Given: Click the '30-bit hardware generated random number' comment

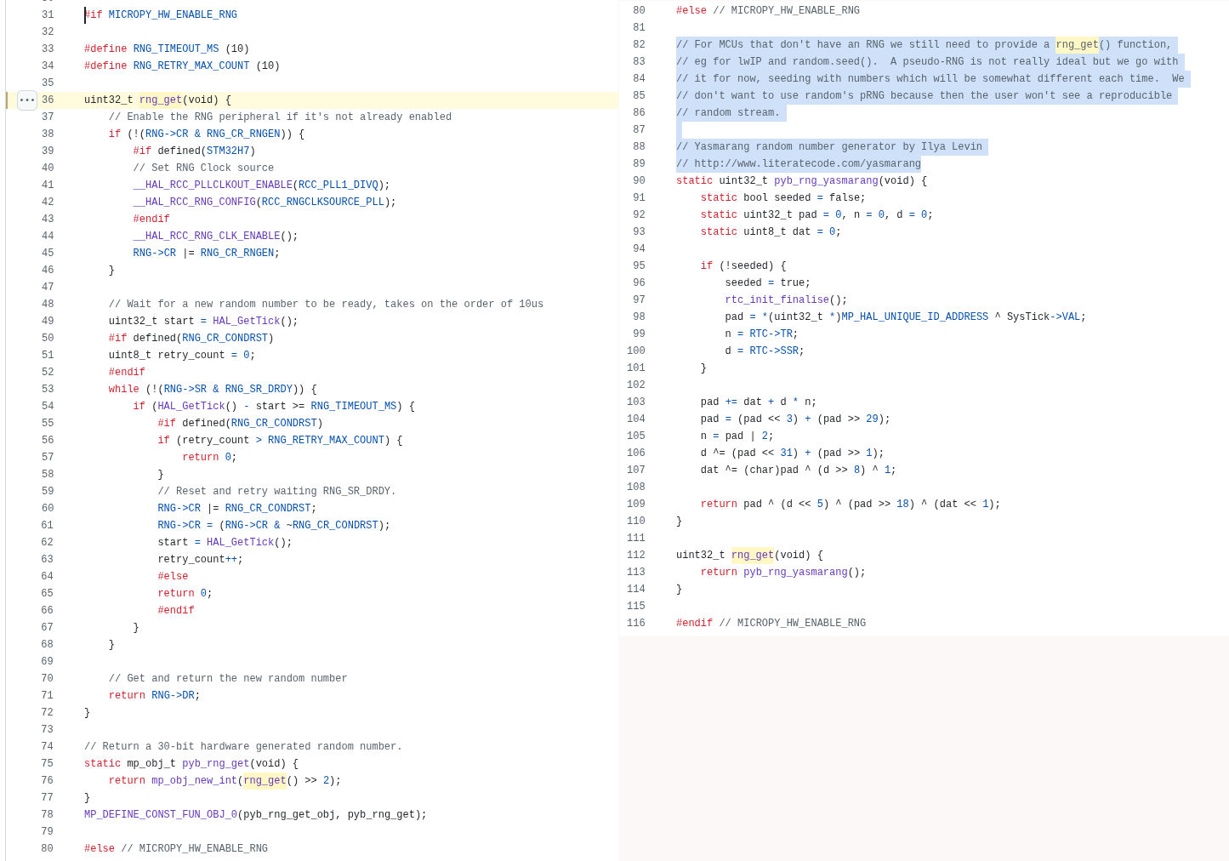Looking at the screenshot, I should tap(243, 746).
